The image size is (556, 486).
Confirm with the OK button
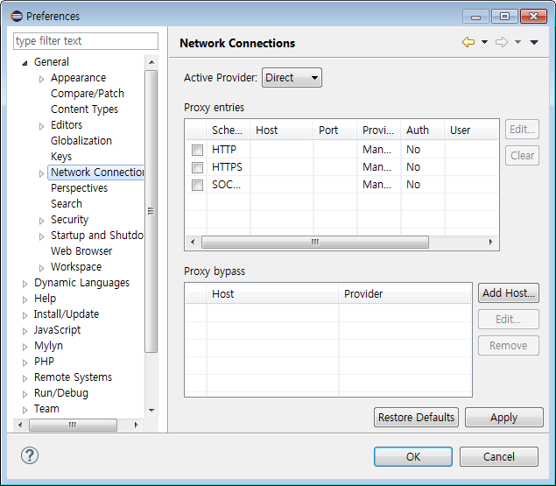(x=413, y=456)
